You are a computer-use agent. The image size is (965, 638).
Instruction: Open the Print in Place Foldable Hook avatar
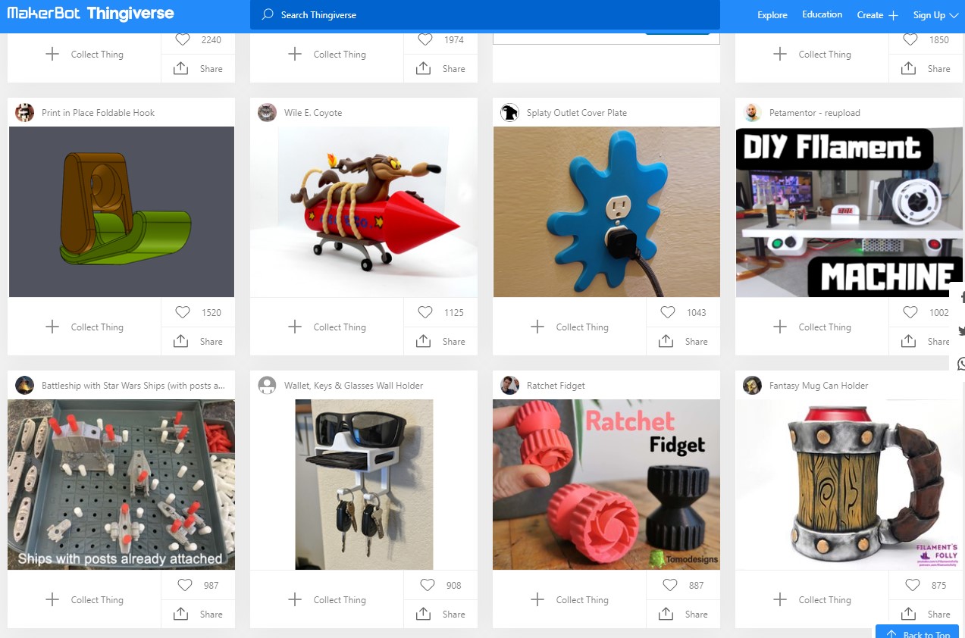(24, 112)
